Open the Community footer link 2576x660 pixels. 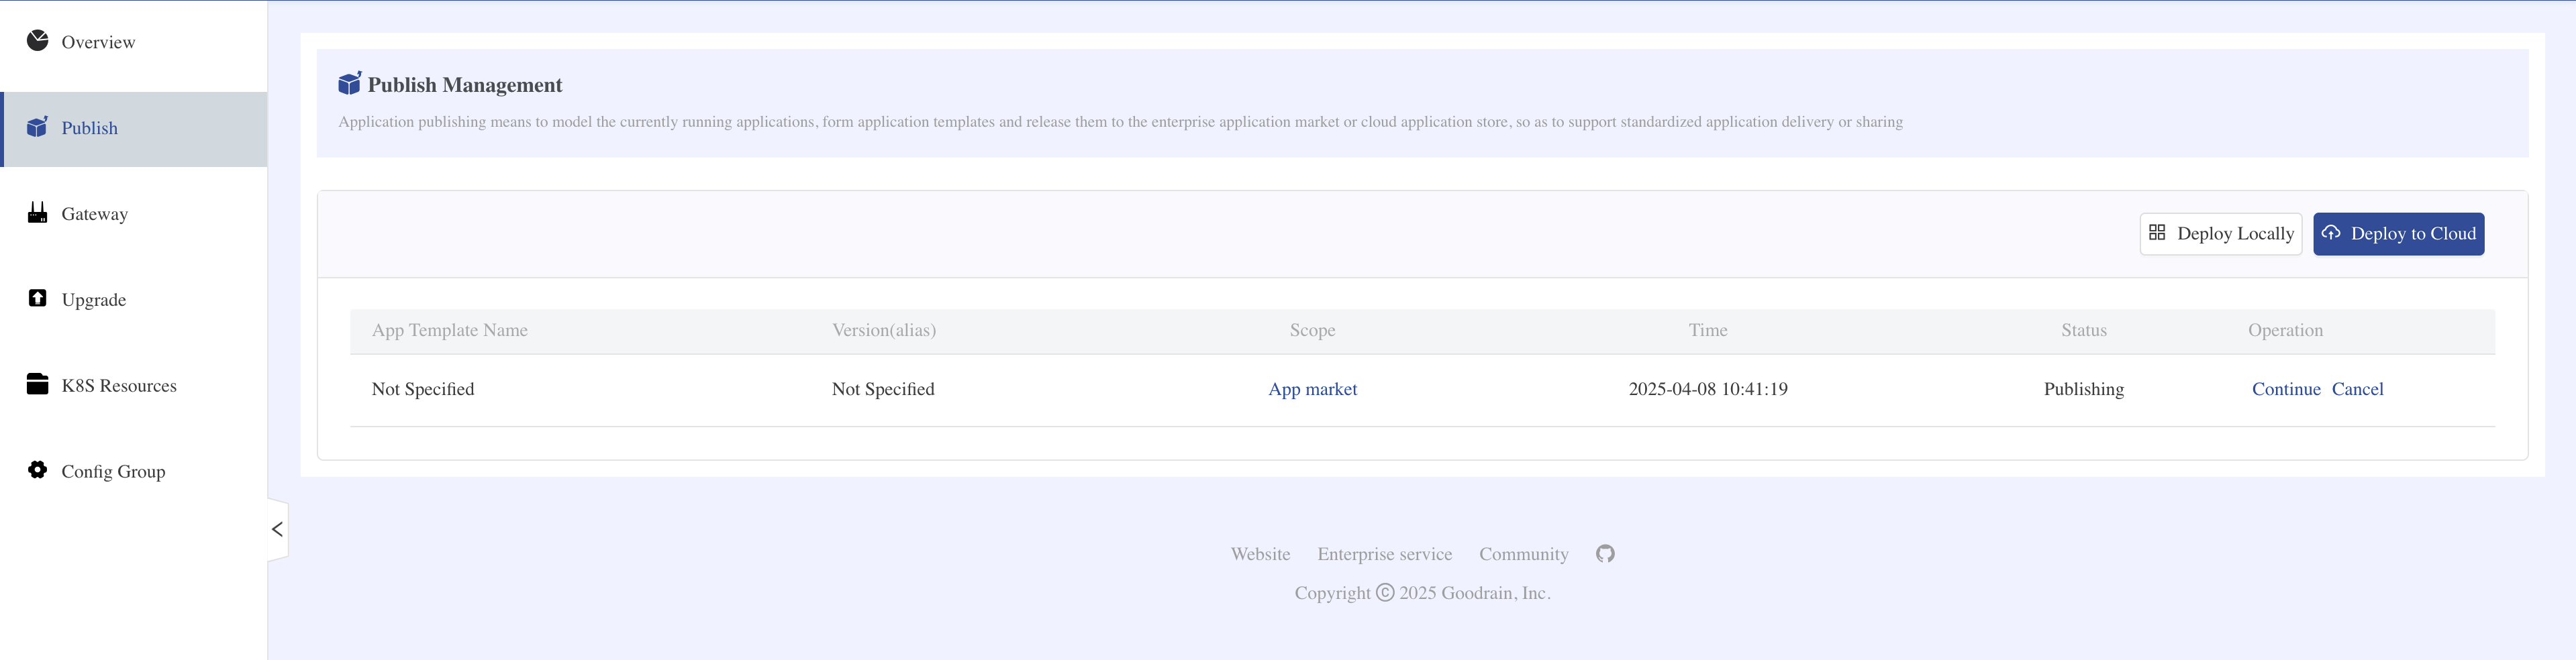coord(1524,554)
